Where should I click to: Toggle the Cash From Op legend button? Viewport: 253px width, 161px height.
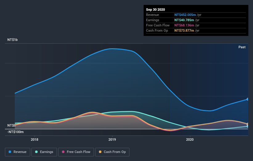(112, 152)
